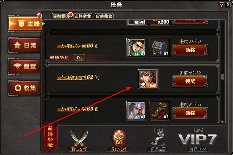The width and height of the screenshot is (233, 155).
Task: Open the 等级提升 tab
Action: (61, 16)
